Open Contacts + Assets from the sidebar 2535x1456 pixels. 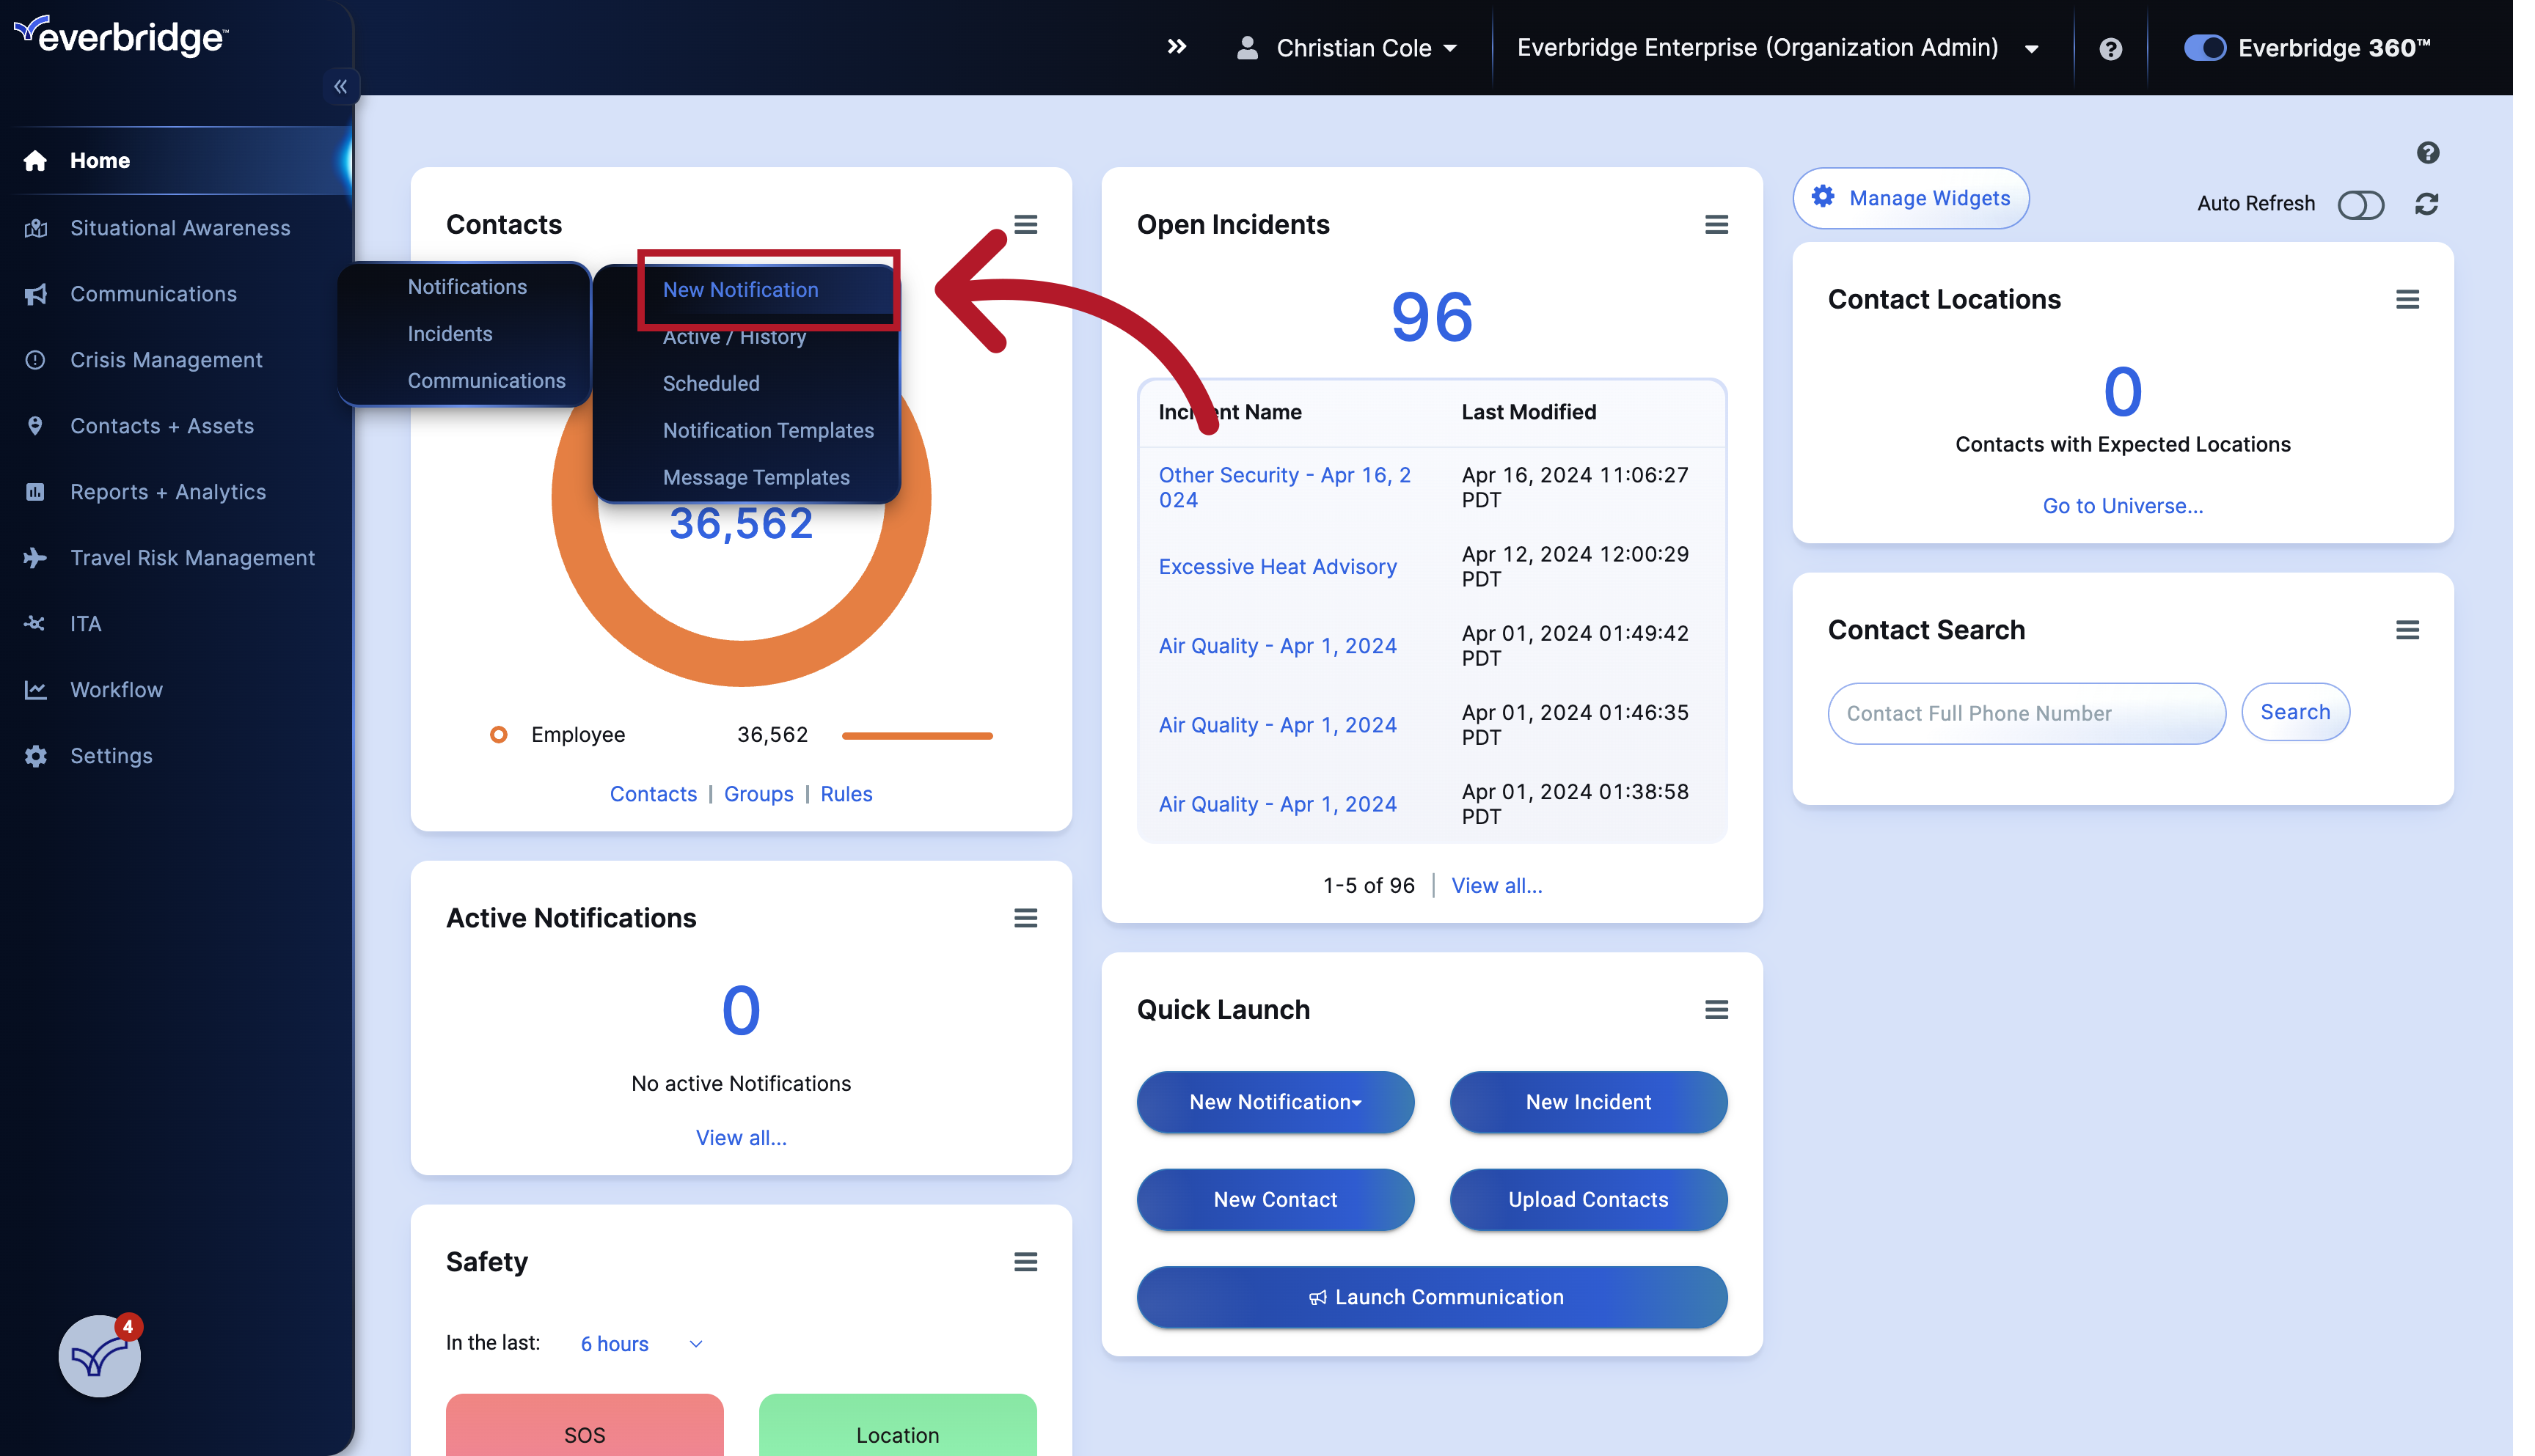tap(161, 425)
